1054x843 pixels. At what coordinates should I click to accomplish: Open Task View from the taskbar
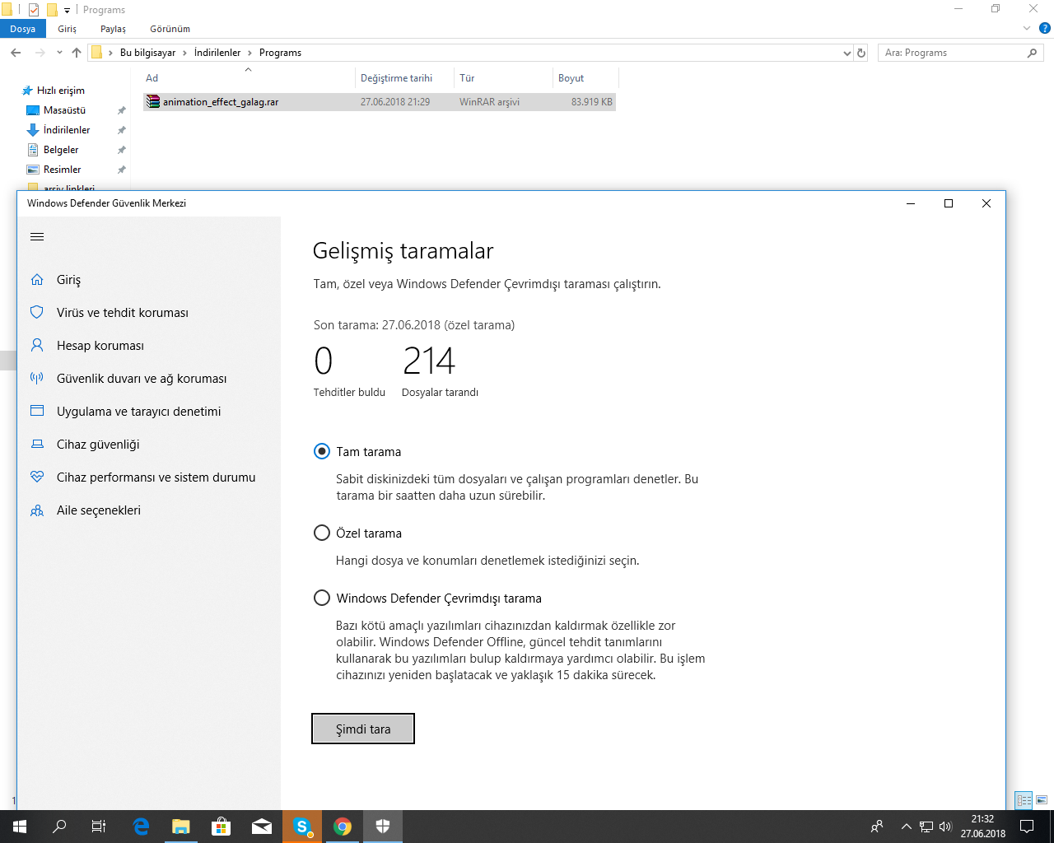coord(99,827)
